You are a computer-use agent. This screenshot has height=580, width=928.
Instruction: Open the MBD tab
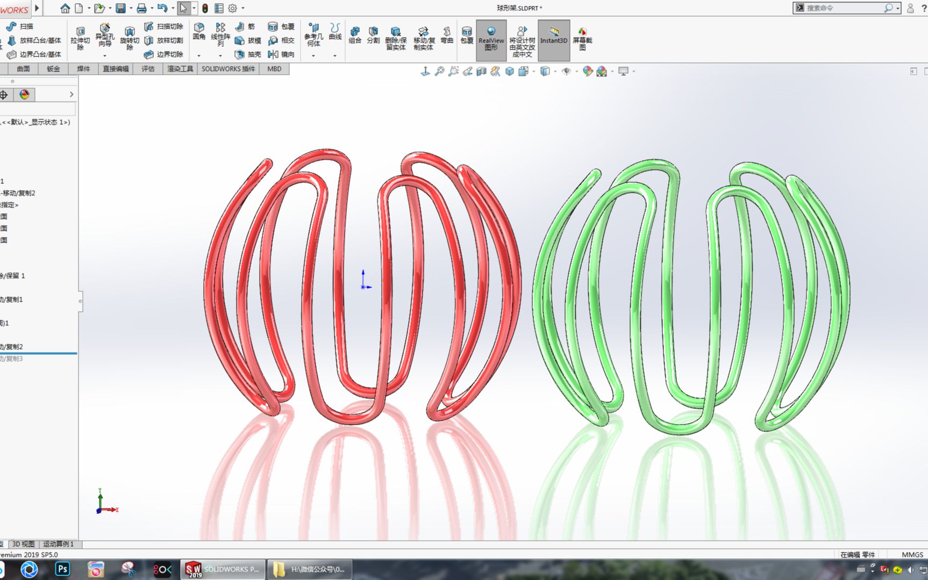[274, 69]
